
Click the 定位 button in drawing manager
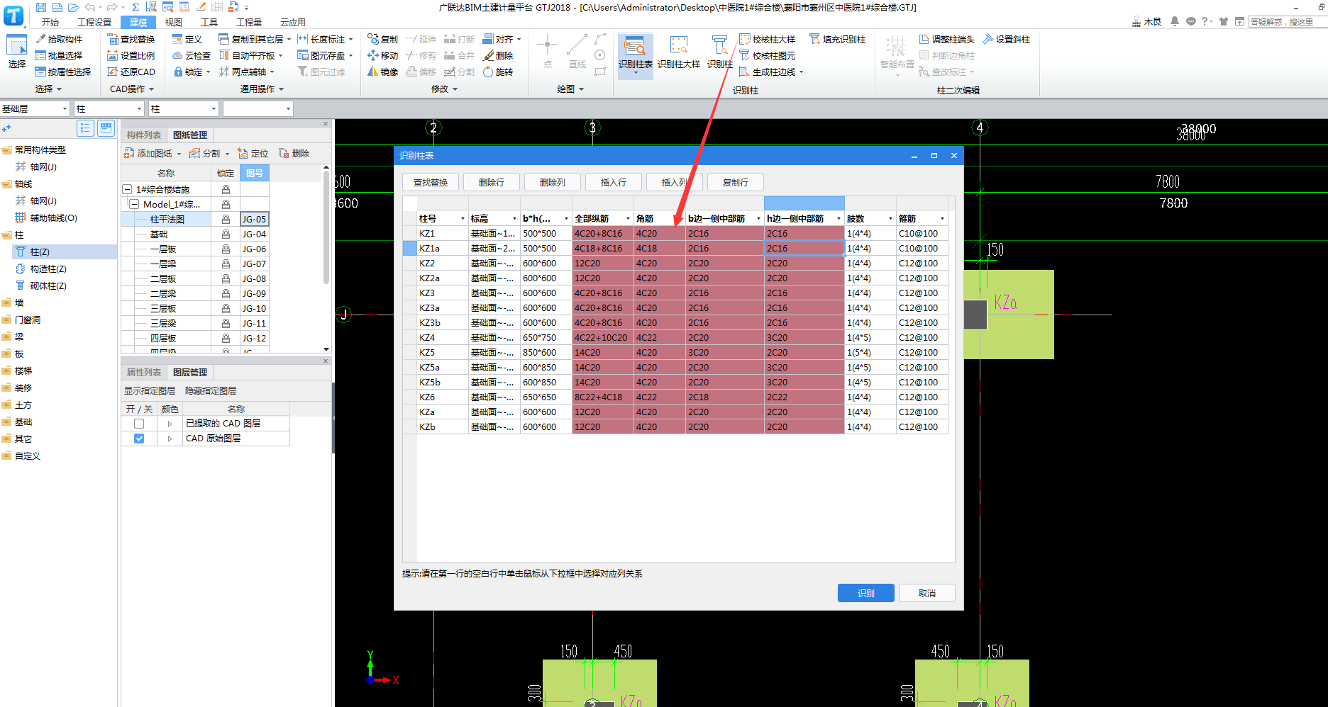[253, 154]
